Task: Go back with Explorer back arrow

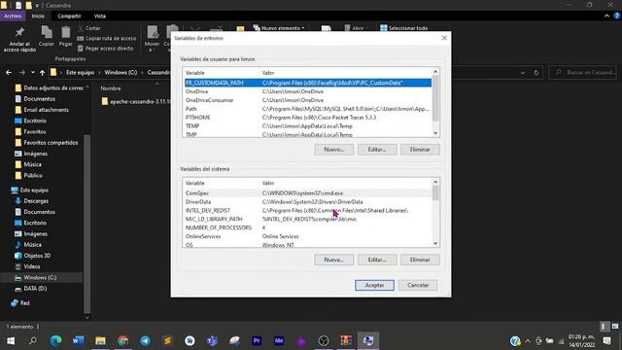Action: [9, 73]
